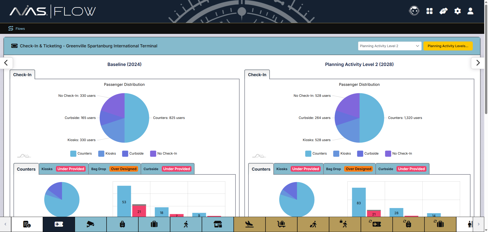Toggle Counters legend item in Baseline chart
The width and height of the screenshot is (488, 232).
pyautogui.click(x=81, y=154)
